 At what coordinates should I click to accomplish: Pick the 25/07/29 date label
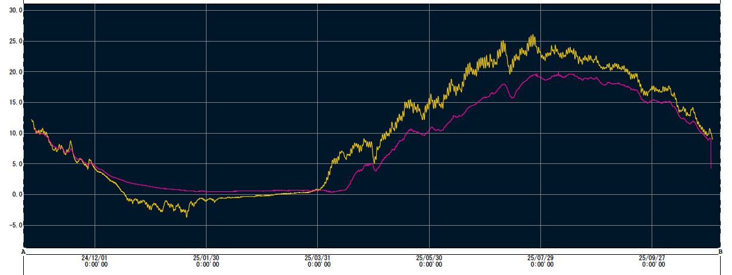[540, 258]
